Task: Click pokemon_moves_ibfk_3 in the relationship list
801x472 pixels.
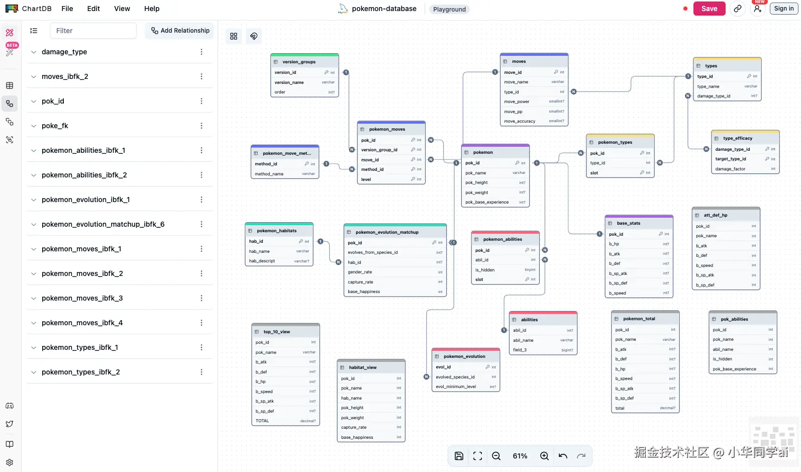Action: 82,298
